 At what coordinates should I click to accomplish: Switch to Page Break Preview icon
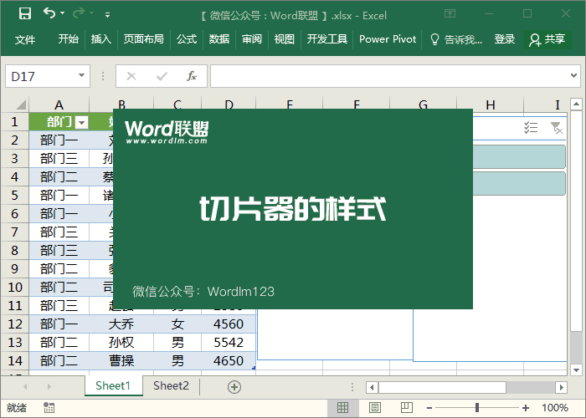click(406, 408)
